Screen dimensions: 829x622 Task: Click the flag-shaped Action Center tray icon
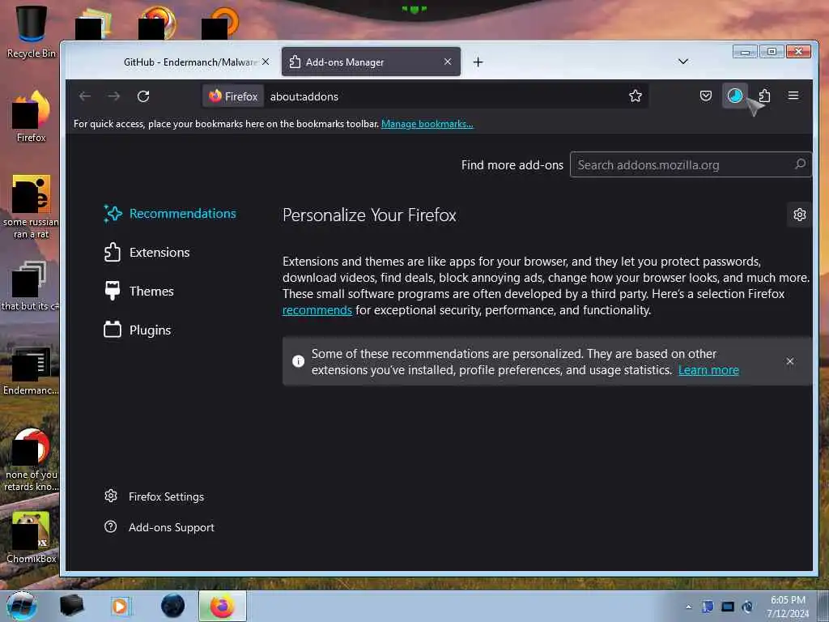coord(708,607)
